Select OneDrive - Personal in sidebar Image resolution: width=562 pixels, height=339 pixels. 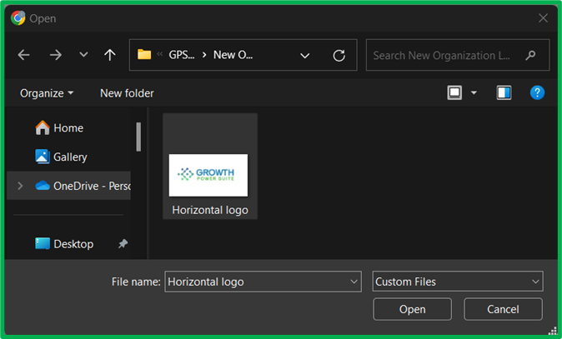coord(68,186)
